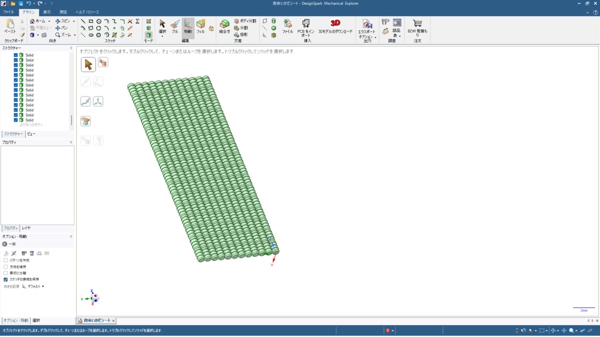Enable 方向を維持 checkbox
Viewport: 600px width, 337px height.
pyautogui.click(x=6, y=267)
